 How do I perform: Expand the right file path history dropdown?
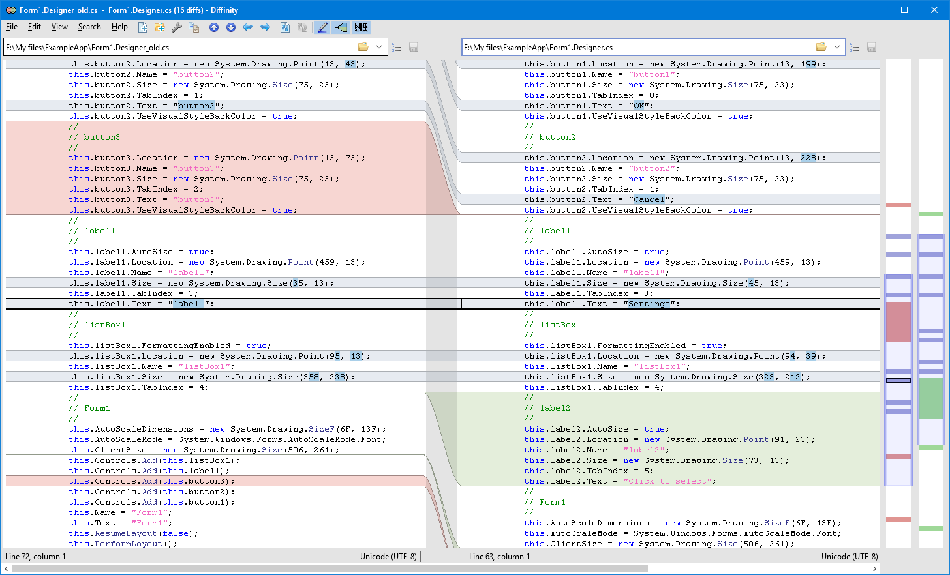point(837,47)
